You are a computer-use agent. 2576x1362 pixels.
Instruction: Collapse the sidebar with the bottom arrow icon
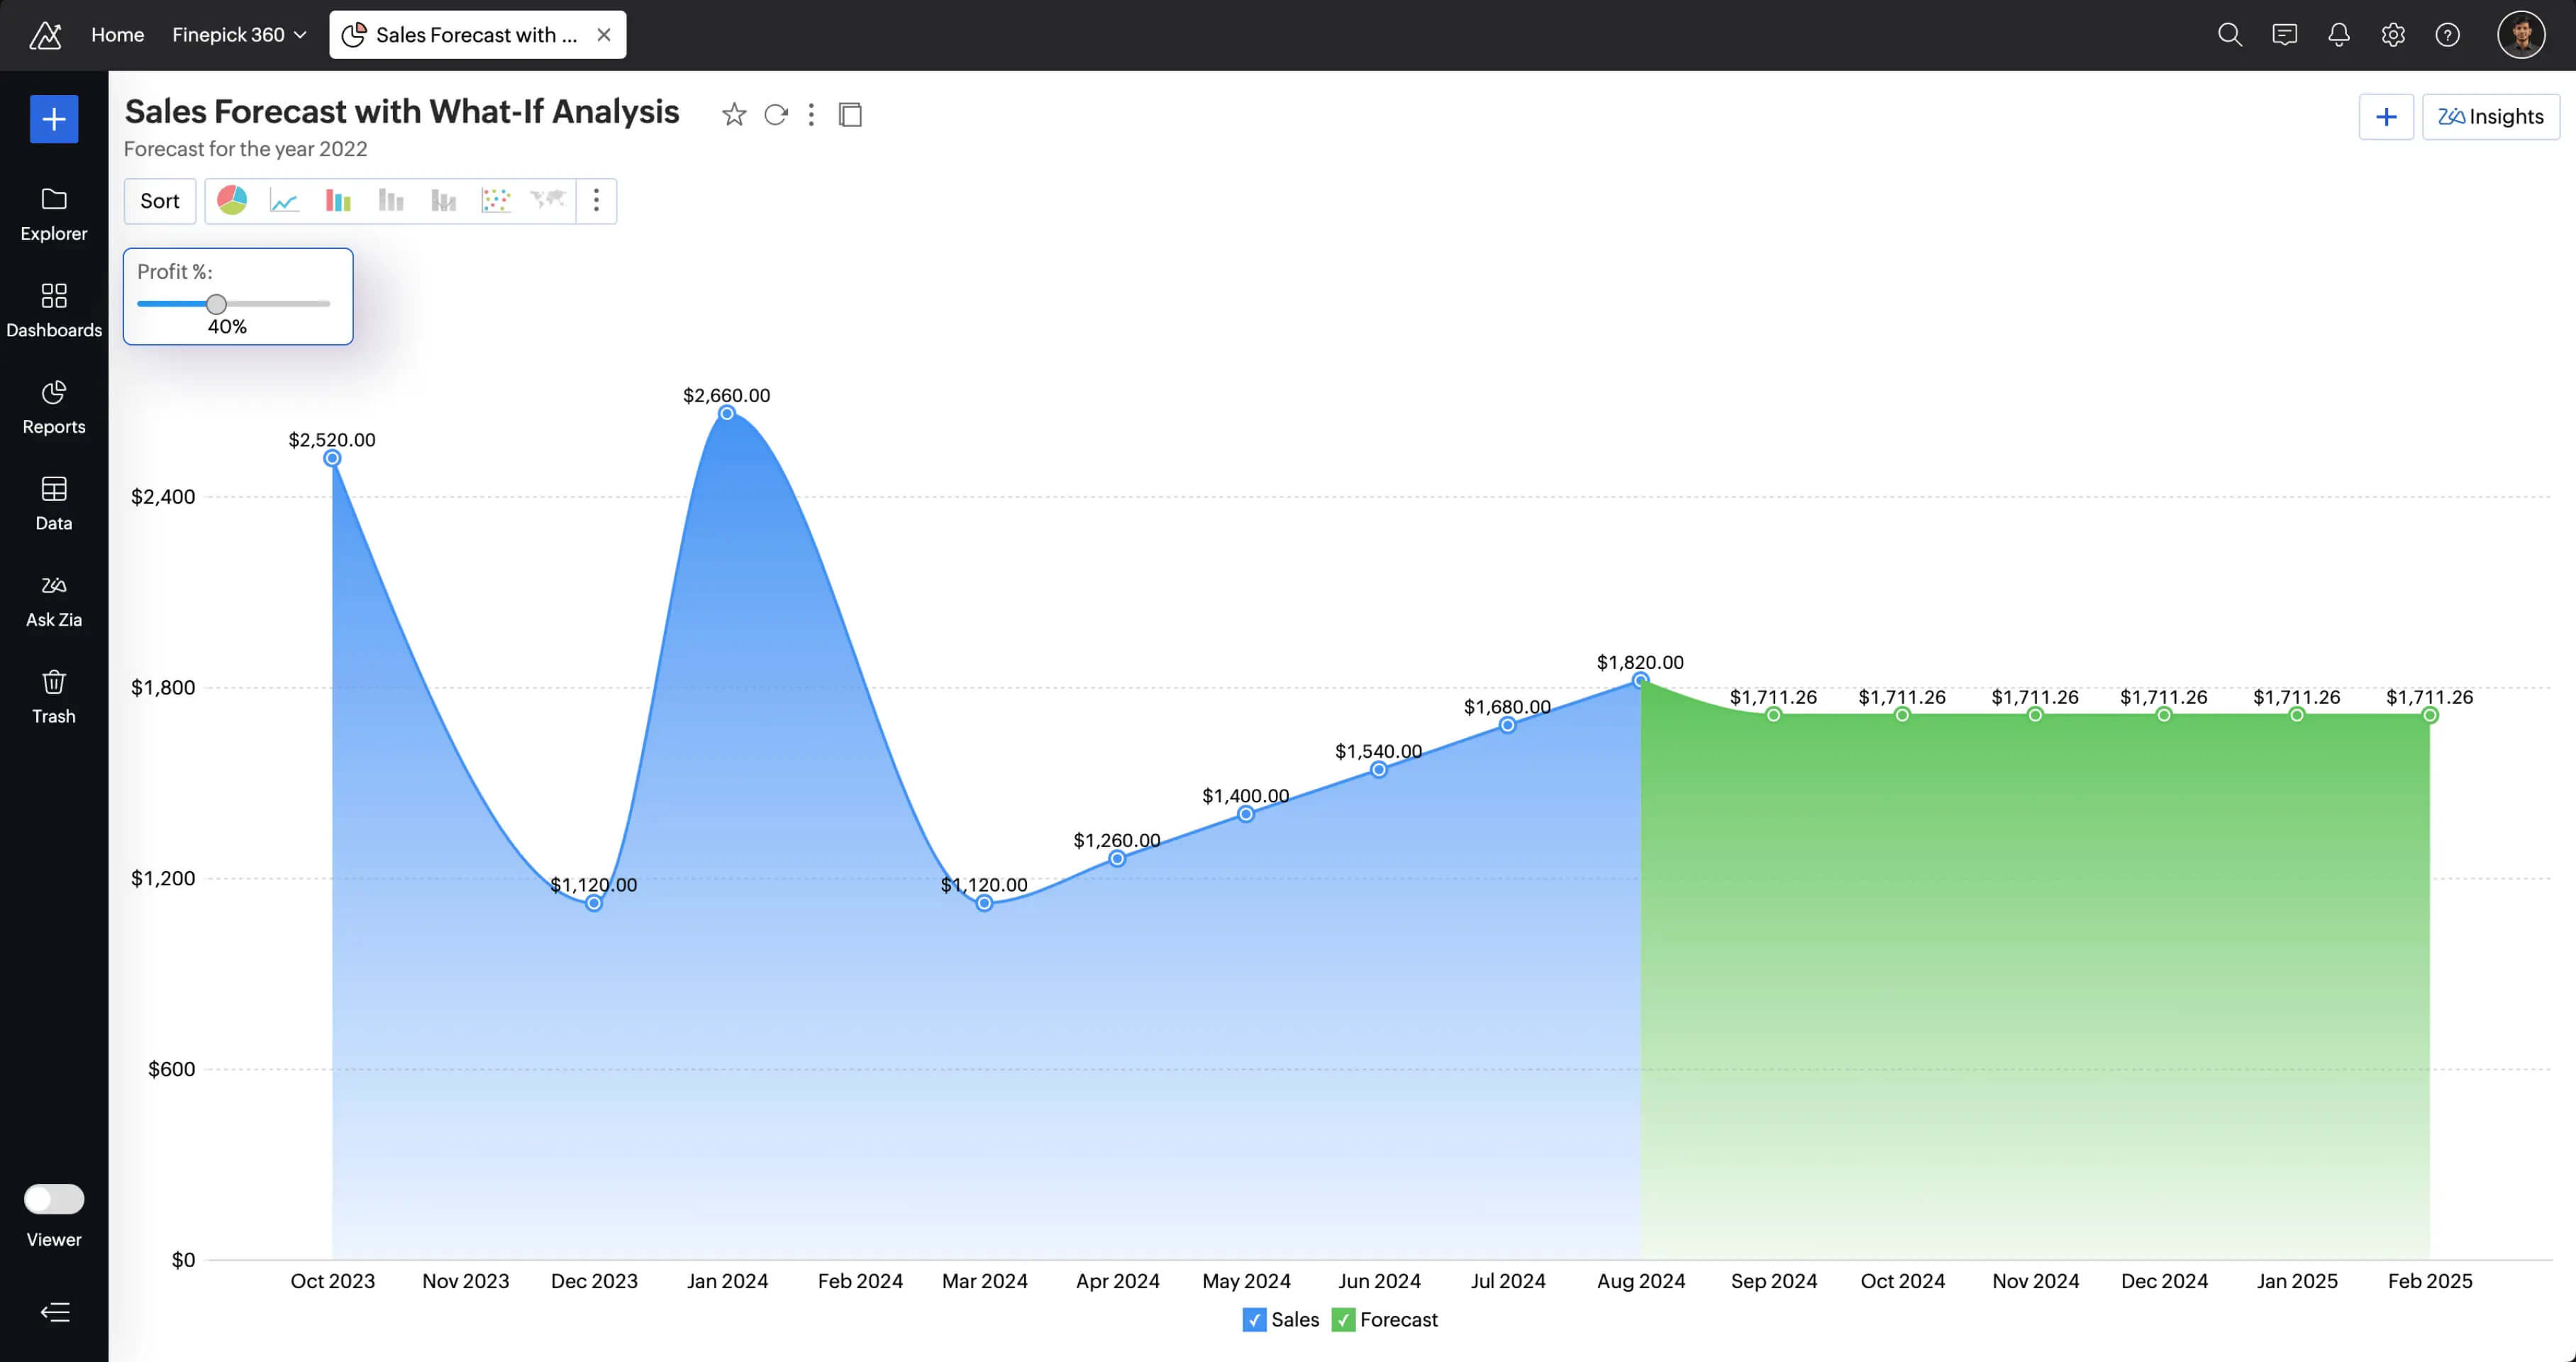point(55,1312)
